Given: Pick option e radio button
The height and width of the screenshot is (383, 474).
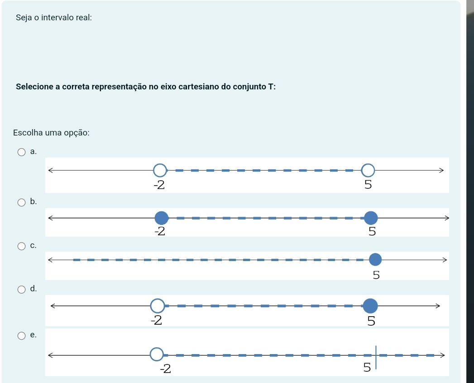Looking at the screenshot, I should click(21, 336).
